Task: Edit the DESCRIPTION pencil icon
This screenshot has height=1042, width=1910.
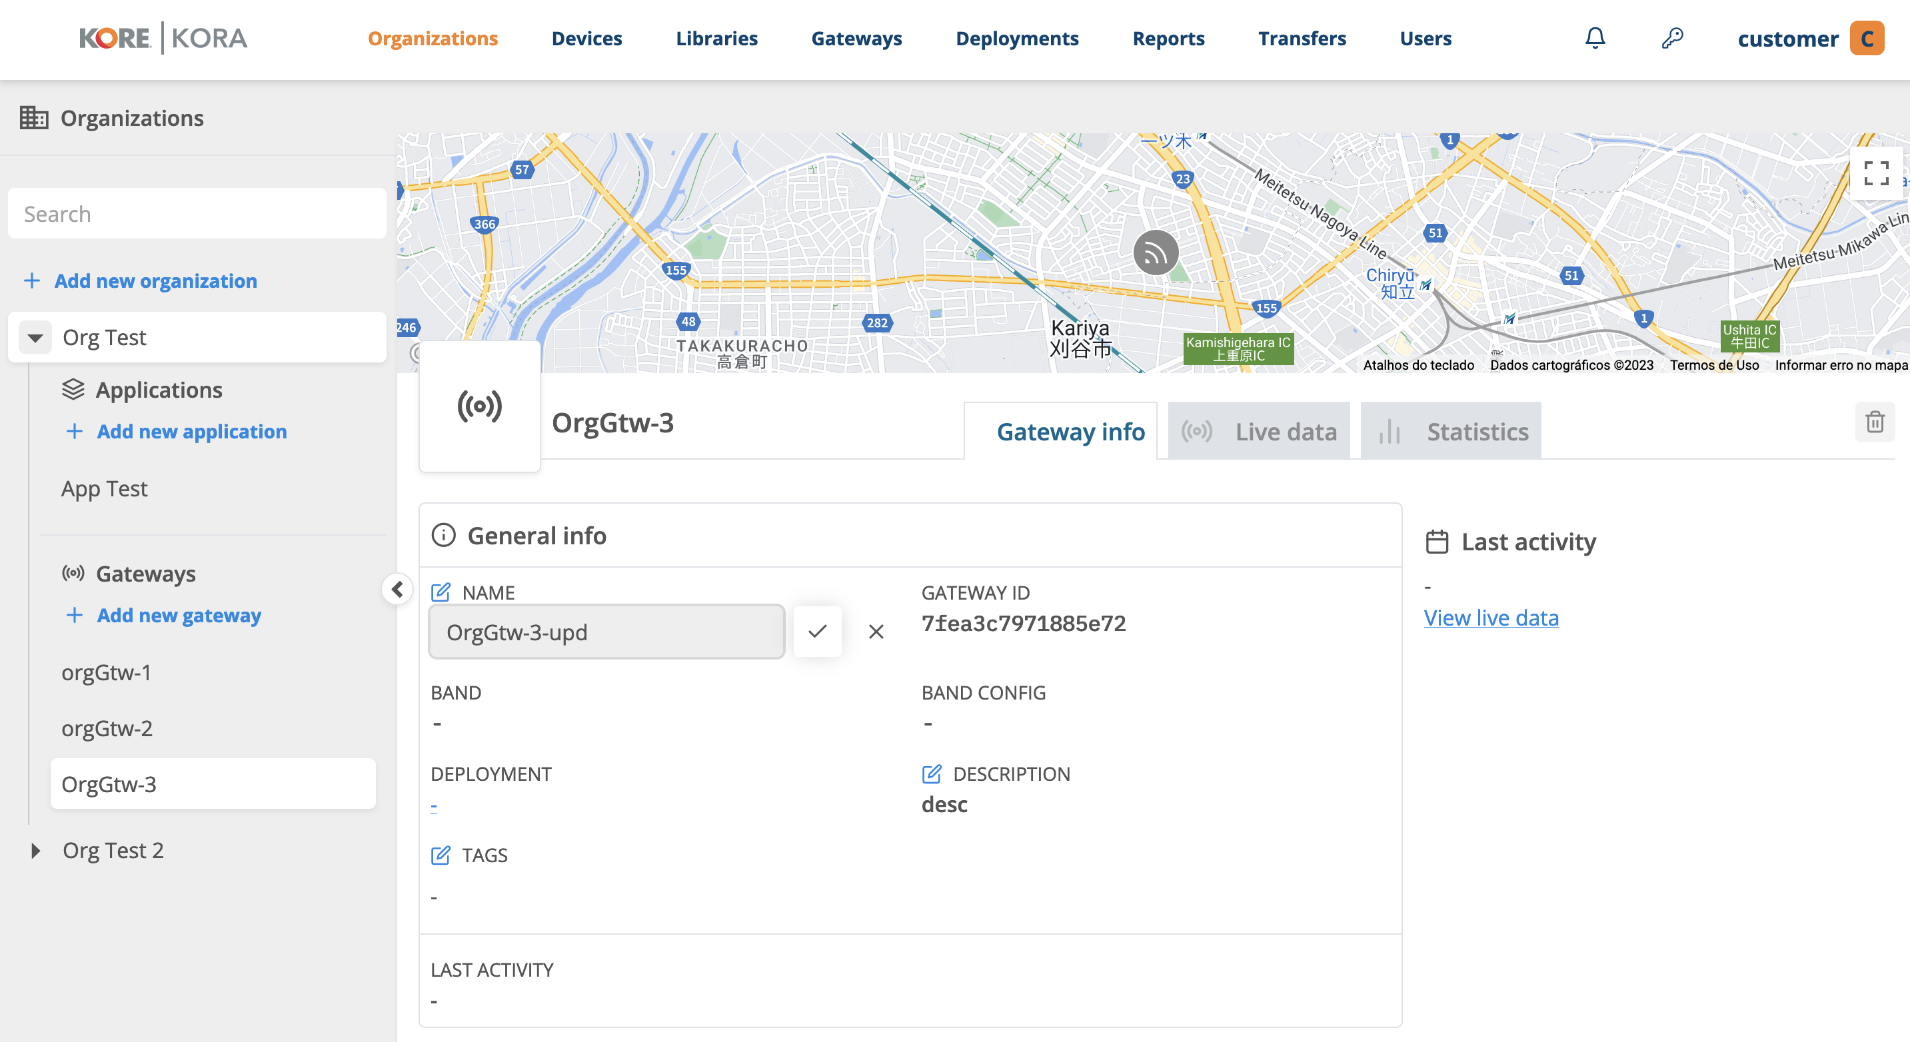Action: point(931,774)
